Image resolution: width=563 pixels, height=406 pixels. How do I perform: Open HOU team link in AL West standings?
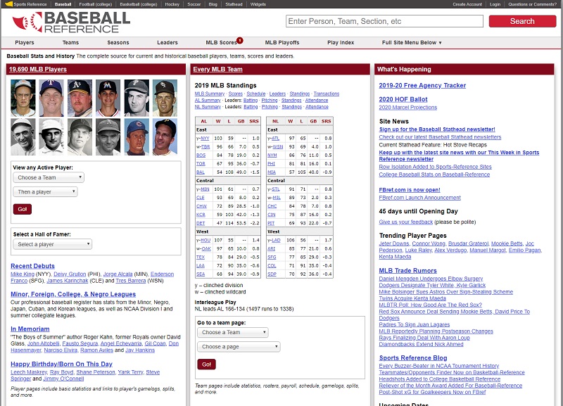coord(205,240)
